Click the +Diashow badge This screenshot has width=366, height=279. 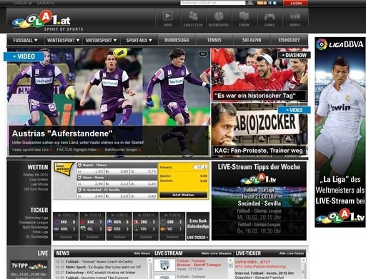click(x=294, y=55)
